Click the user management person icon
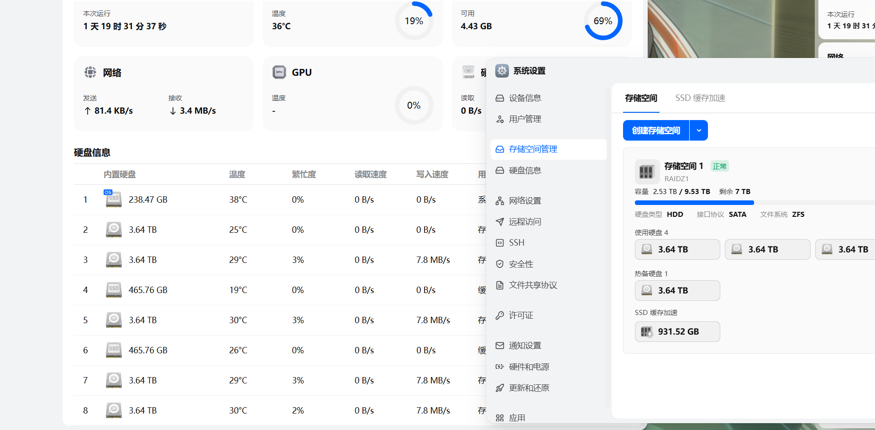Viewport: 875px width, 430px height. tap(500, 119)
